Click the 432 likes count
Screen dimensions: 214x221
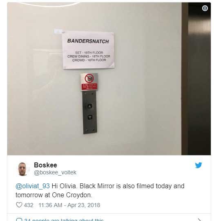(x=29, y=205)
